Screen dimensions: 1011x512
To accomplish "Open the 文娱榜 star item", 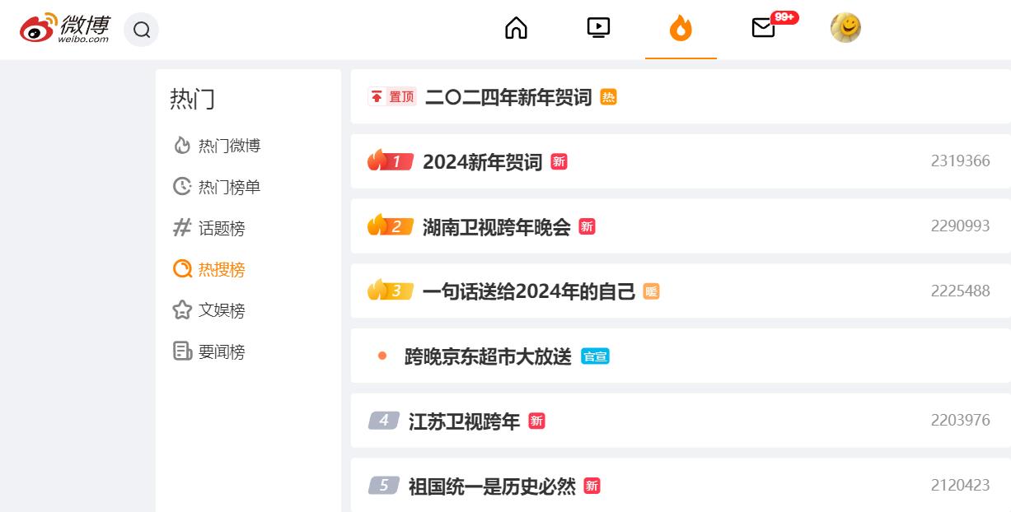I will pyautogui.click(x=221, y=310).
